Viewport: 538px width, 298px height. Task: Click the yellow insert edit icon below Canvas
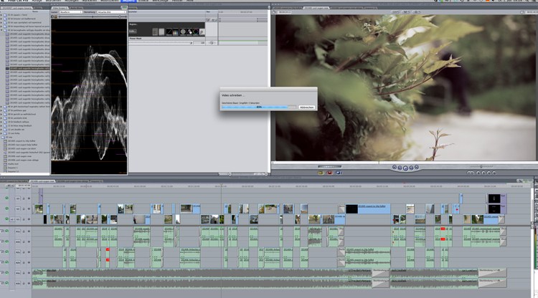click(321, 173)
